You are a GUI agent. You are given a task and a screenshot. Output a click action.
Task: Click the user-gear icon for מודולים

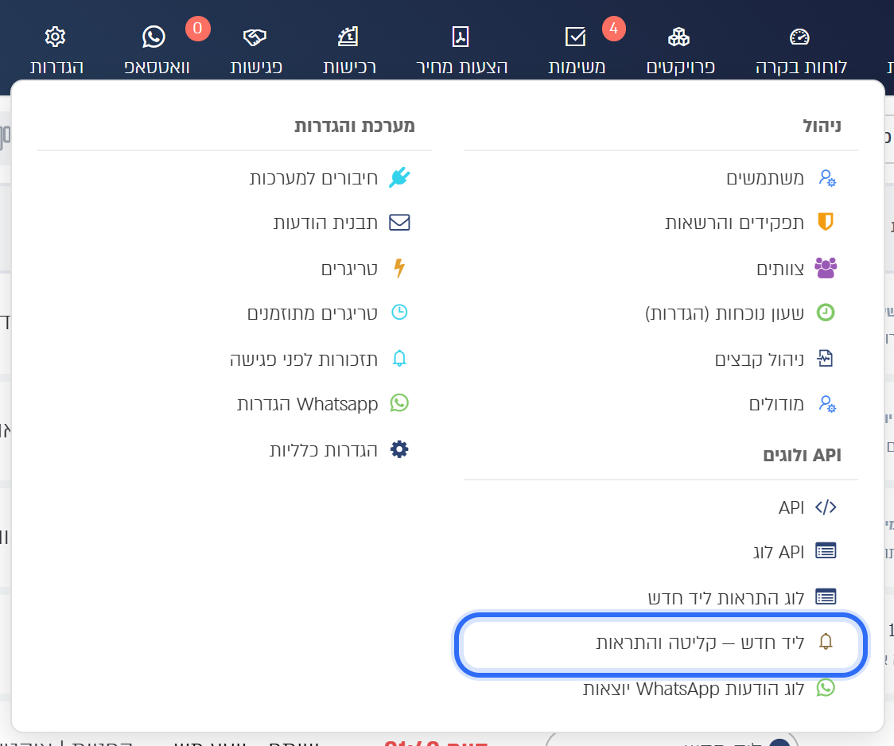(826, 404)
